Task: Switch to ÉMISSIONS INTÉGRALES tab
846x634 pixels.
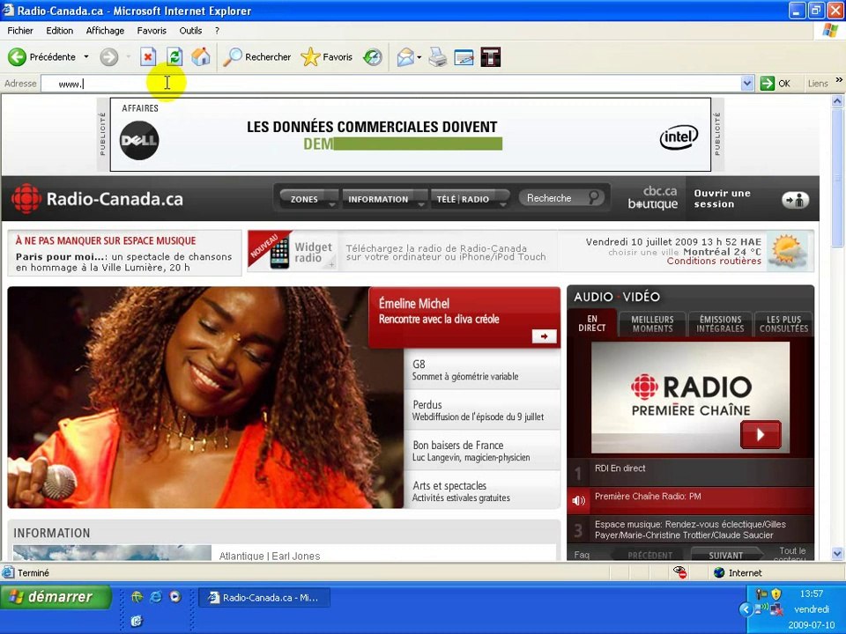Action: click(720, 324)
